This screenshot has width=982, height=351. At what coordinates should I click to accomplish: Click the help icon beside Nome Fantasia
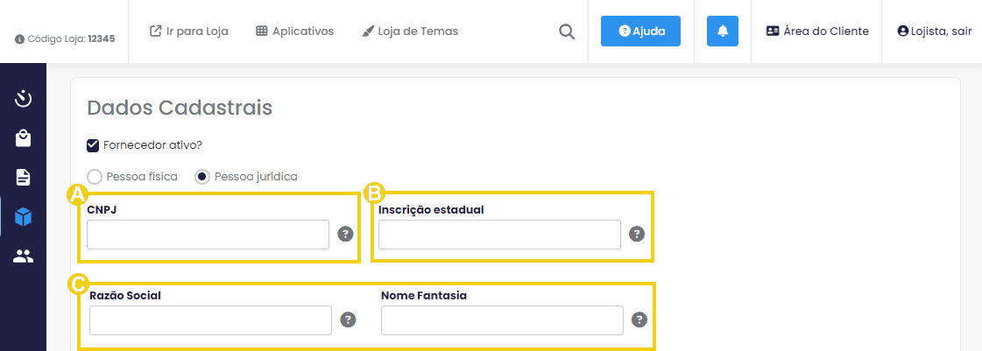pyautogui.click(x=639, y=319)
